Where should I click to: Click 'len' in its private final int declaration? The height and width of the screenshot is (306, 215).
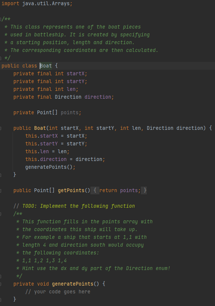71,89
